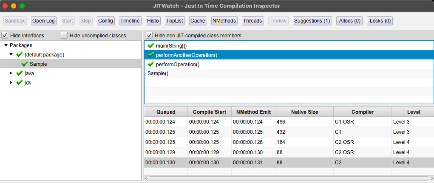The width and height of the screenshot is (434, 183).
Task: Open the Config dialog
Action: (x=106, y=21)
